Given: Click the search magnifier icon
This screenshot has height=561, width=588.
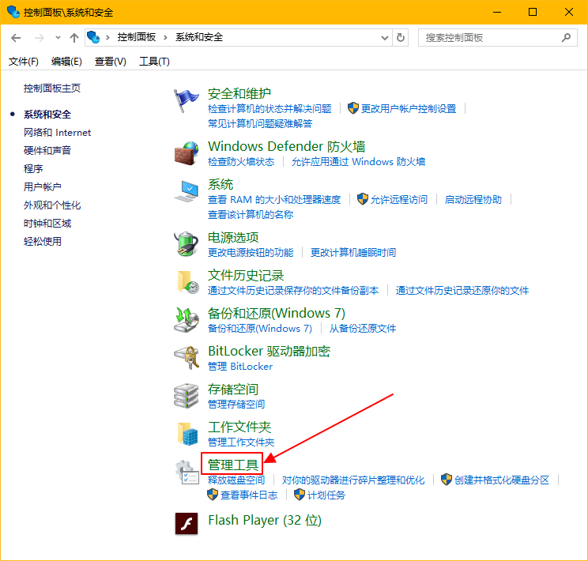Looking at the screenshot, I should coord(566,37).
